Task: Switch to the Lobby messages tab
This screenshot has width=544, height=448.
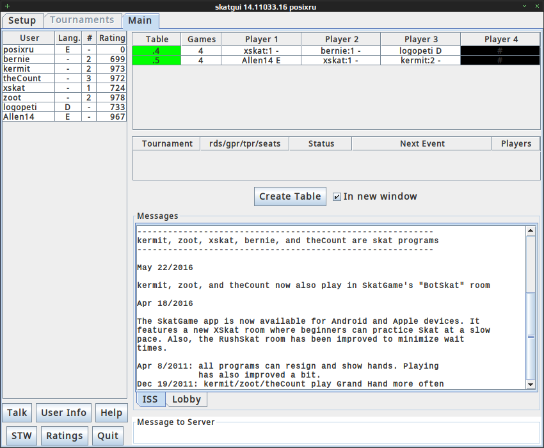Action: click(186, 399)
